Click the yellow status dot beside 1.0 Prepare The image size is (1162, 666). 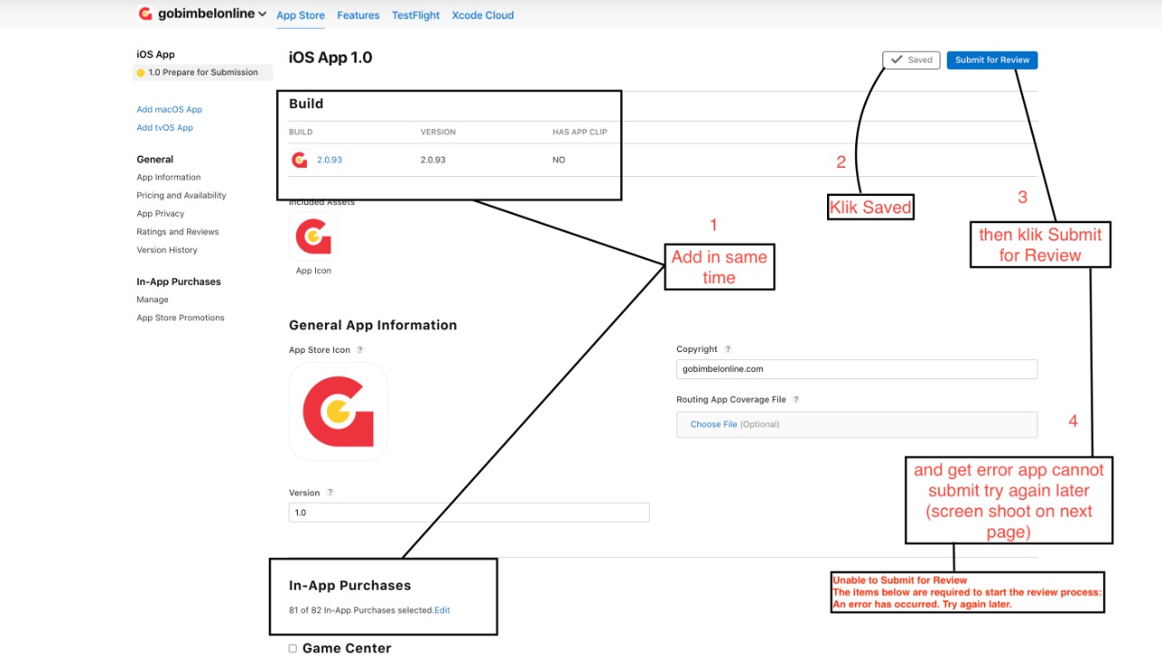click(x=141, y=73)
